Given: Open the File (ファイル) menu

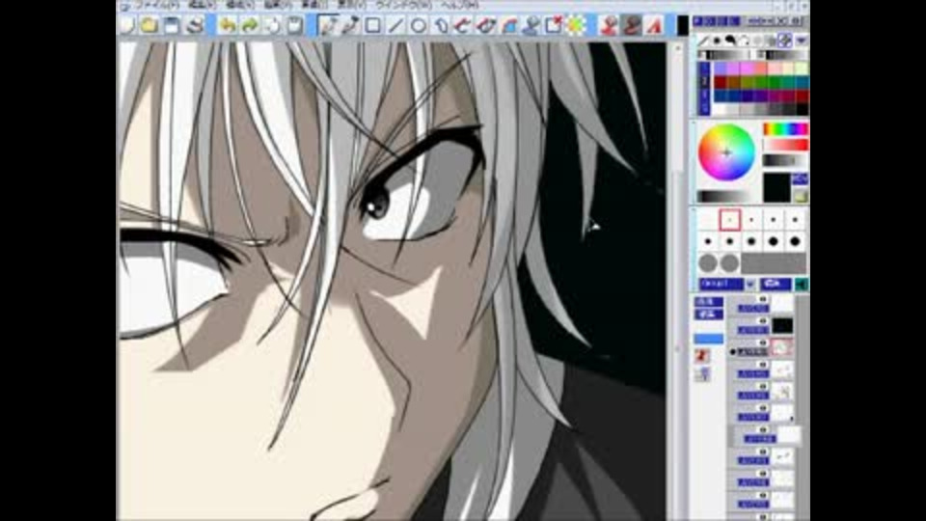Looking at the screenshot, I should click(156, 5).
